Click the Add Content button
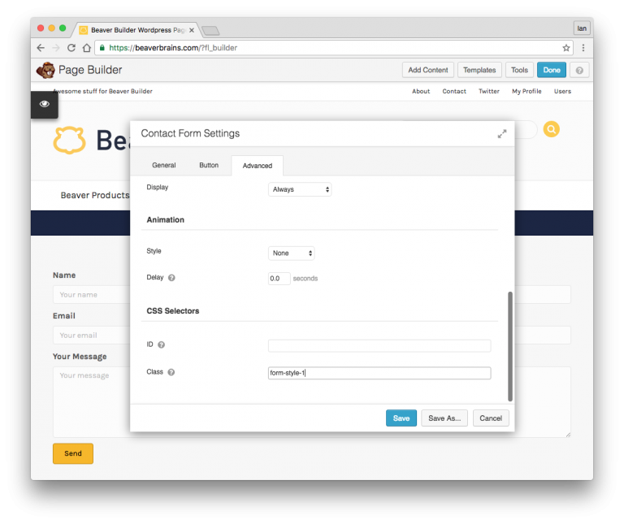 point(428,70)
